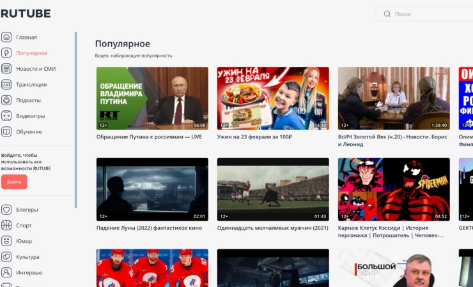Open Ужин на 23 февраля thumbnail
Viewport: 473px width, 287px height.
273,98
